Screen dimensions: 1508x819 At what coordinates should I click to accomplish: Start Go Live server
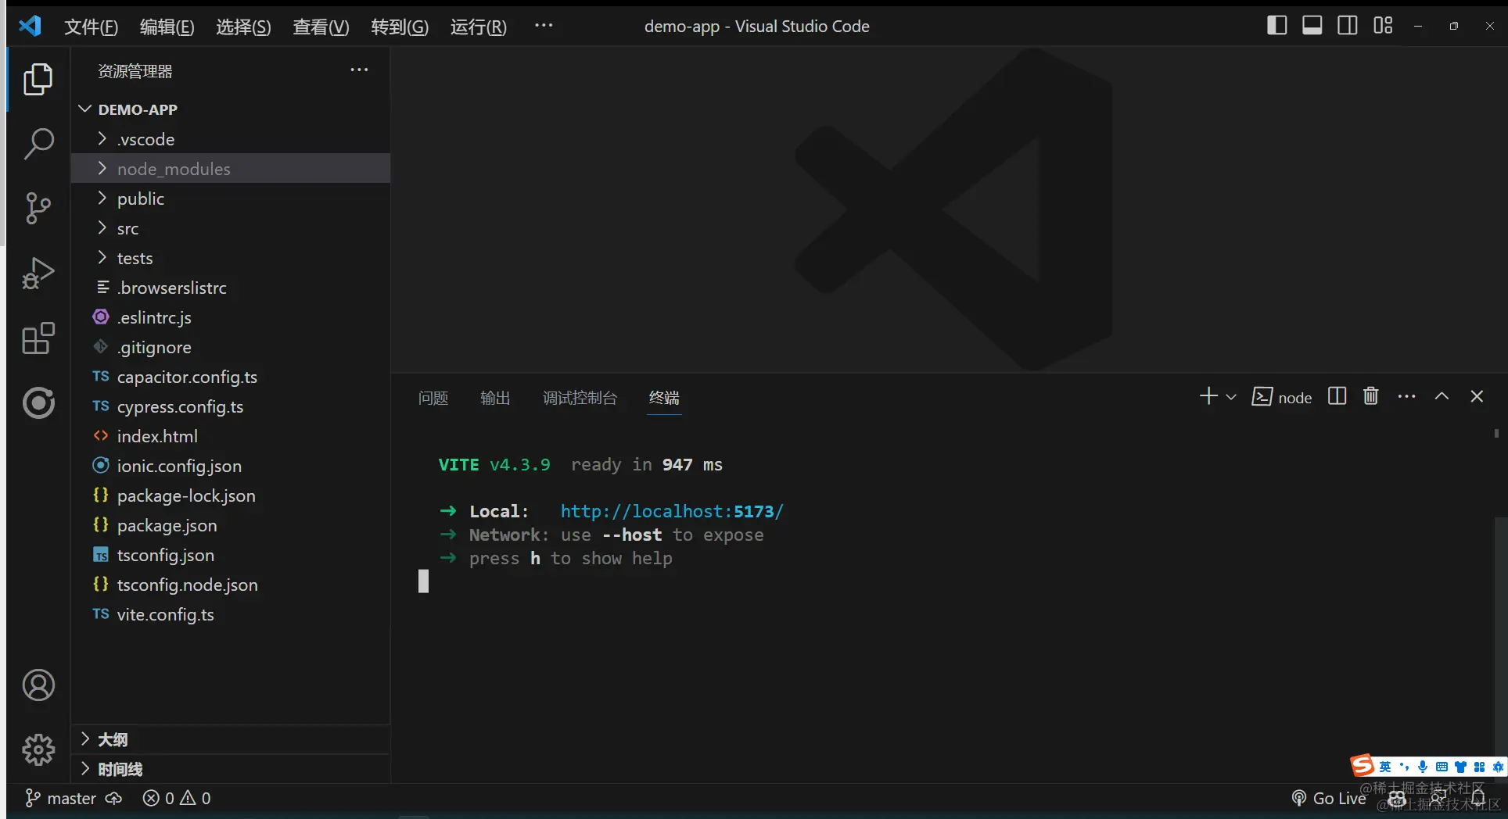point(1328,798)
